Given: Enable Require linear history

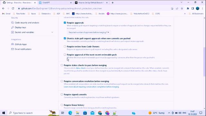Looking at the screenshot, I should pos(62,105).
